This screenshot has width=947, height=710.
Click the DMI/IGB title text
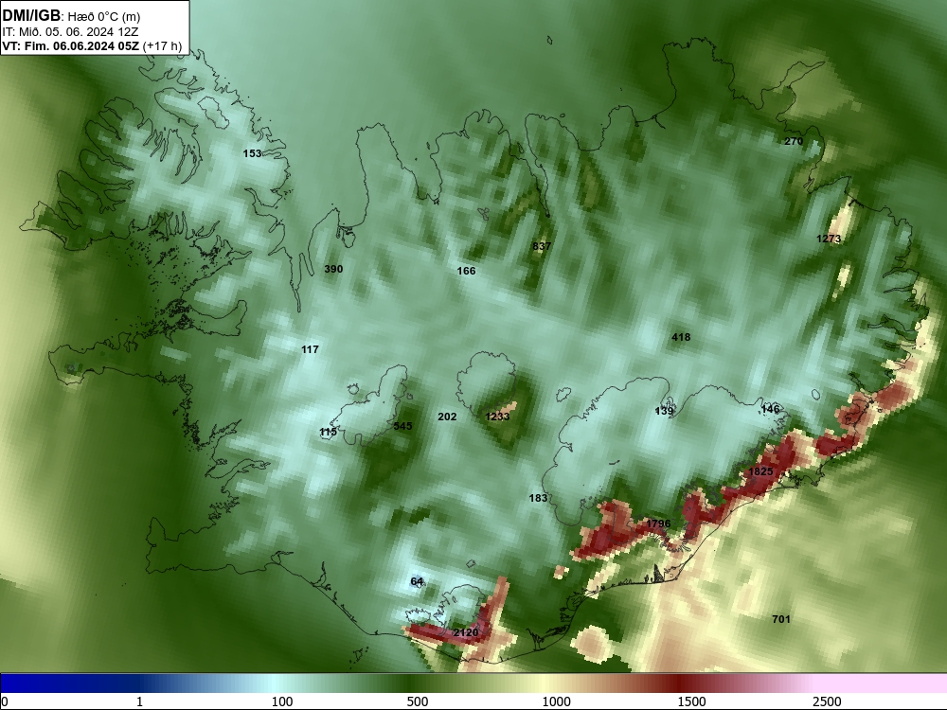click(31, 16)
